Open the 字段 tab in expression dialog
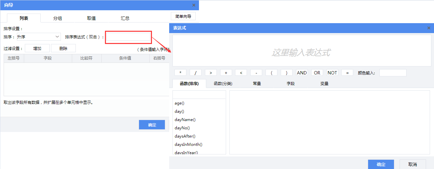This screenshot has width=434, height=169. pyautogui.click(x=290, y=84)
